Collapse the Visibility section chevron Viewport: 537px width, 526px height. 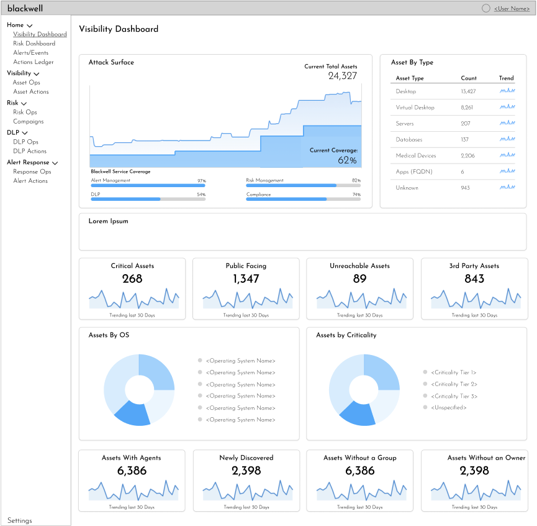click(36, 74)
